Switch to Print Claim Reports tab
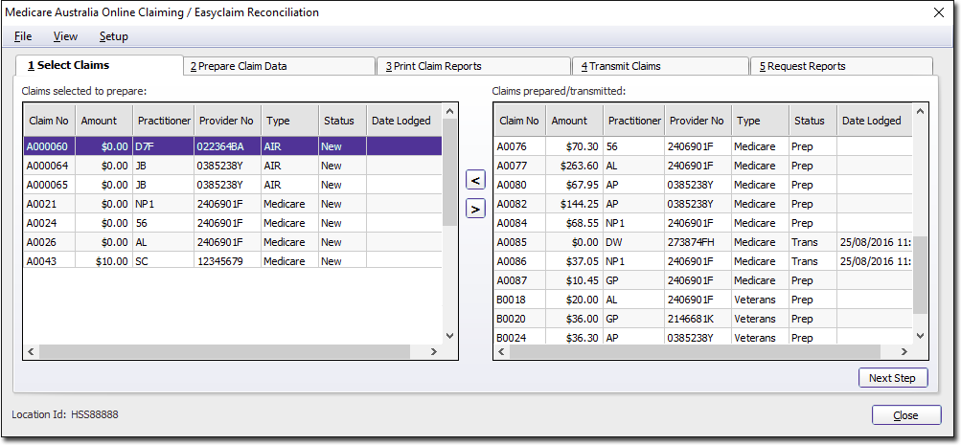Image resolution: width=961 pixels, height=445 pixels. [x=473, y=66]
